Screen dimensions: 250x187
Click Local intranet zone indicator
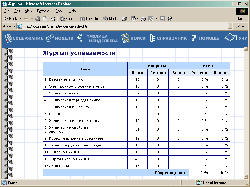[212, 183]
